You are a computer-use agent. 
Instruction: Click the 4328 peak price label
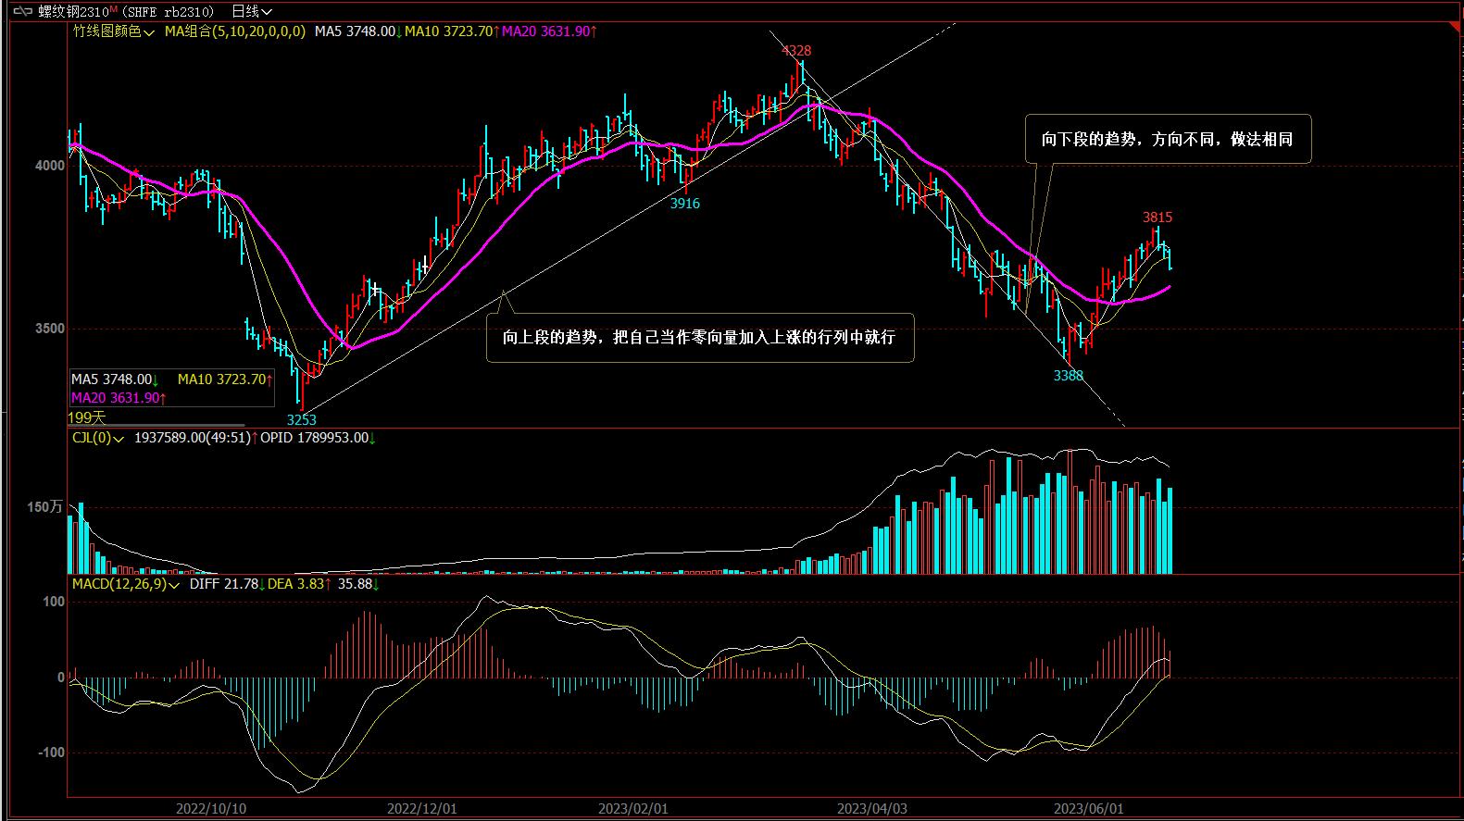coord(796,51)
